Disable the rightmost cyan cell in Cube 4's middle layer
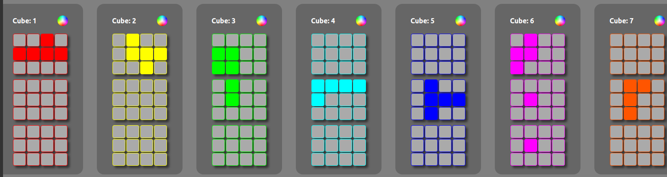The width and height of the screenshot is (667, 177). click(x=359, y=86)
